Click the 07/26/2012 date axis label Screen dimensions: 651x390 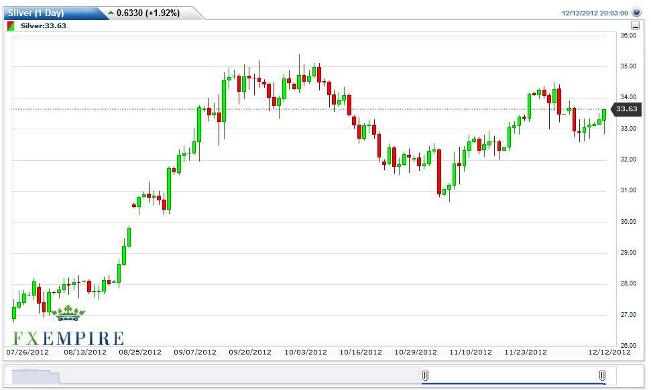tap(28, 352)
